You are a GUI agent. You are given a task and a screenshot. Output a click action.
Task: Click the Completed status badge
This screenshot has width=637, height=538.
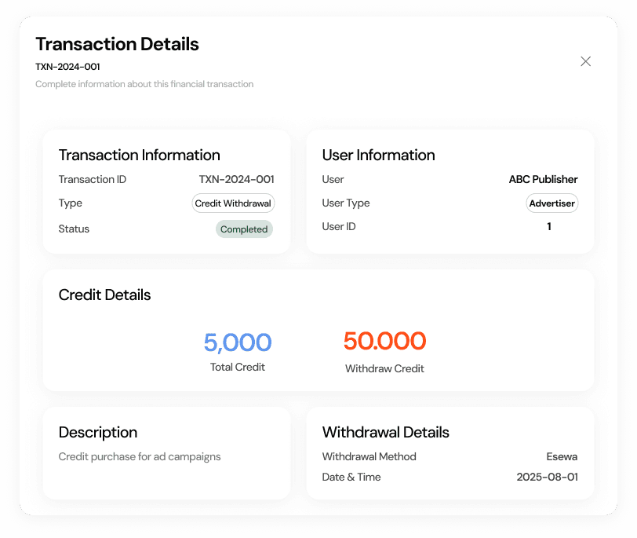click(x=244, y=229)
